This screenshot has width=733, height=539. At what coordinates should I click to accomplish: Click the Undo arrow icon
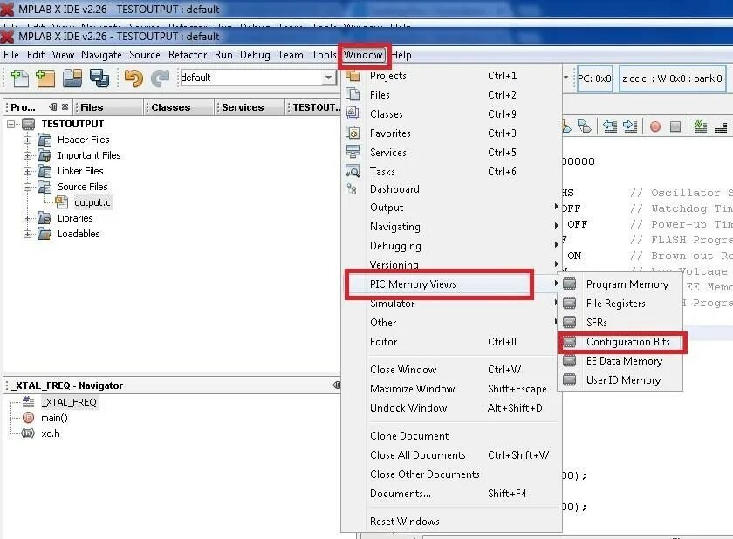coord(134,78)
